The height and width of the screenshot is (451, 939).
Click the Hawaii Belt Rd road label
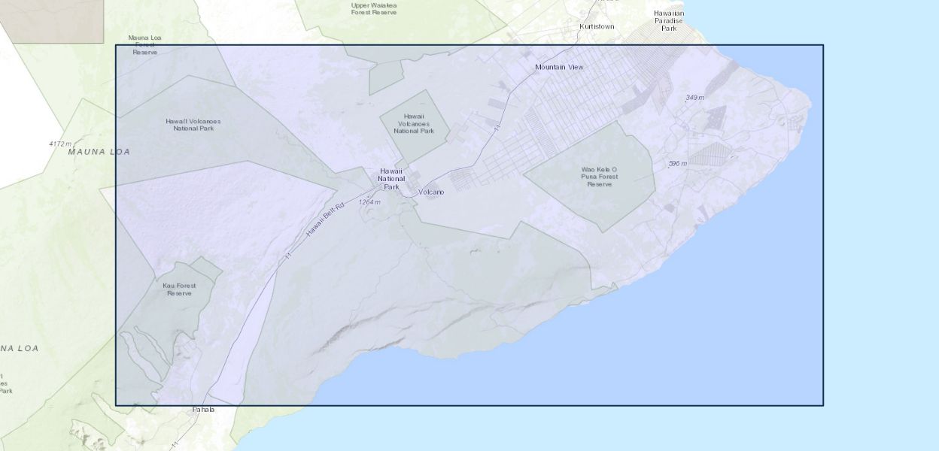point(325,220)
